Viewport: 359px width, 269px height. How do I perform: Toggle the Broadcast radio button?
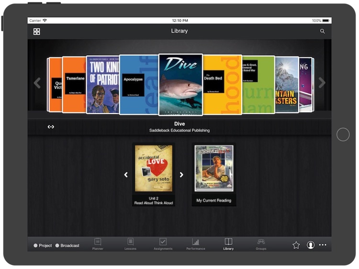click(x=57, y=246)
